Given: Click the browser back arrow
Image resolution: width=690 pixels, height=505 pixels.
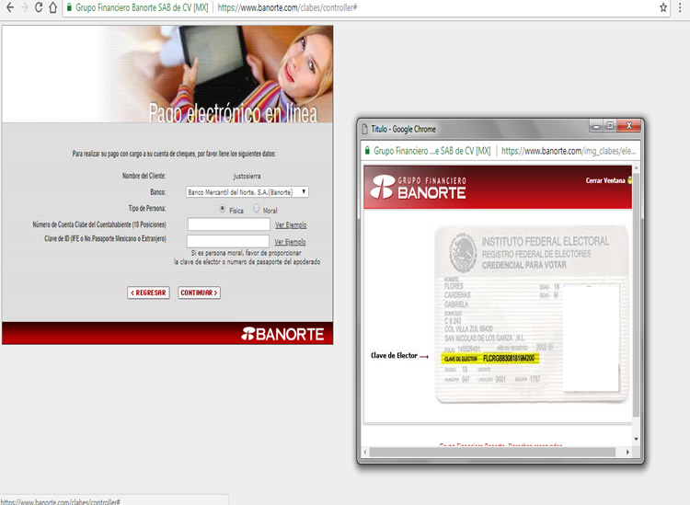Looking at the screenshot, I should pyautogui.click(x=10, y=7).
